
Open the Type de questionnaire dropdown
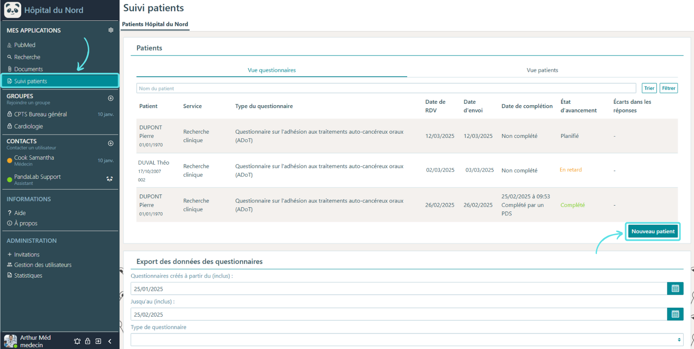[x=407, y=340]
